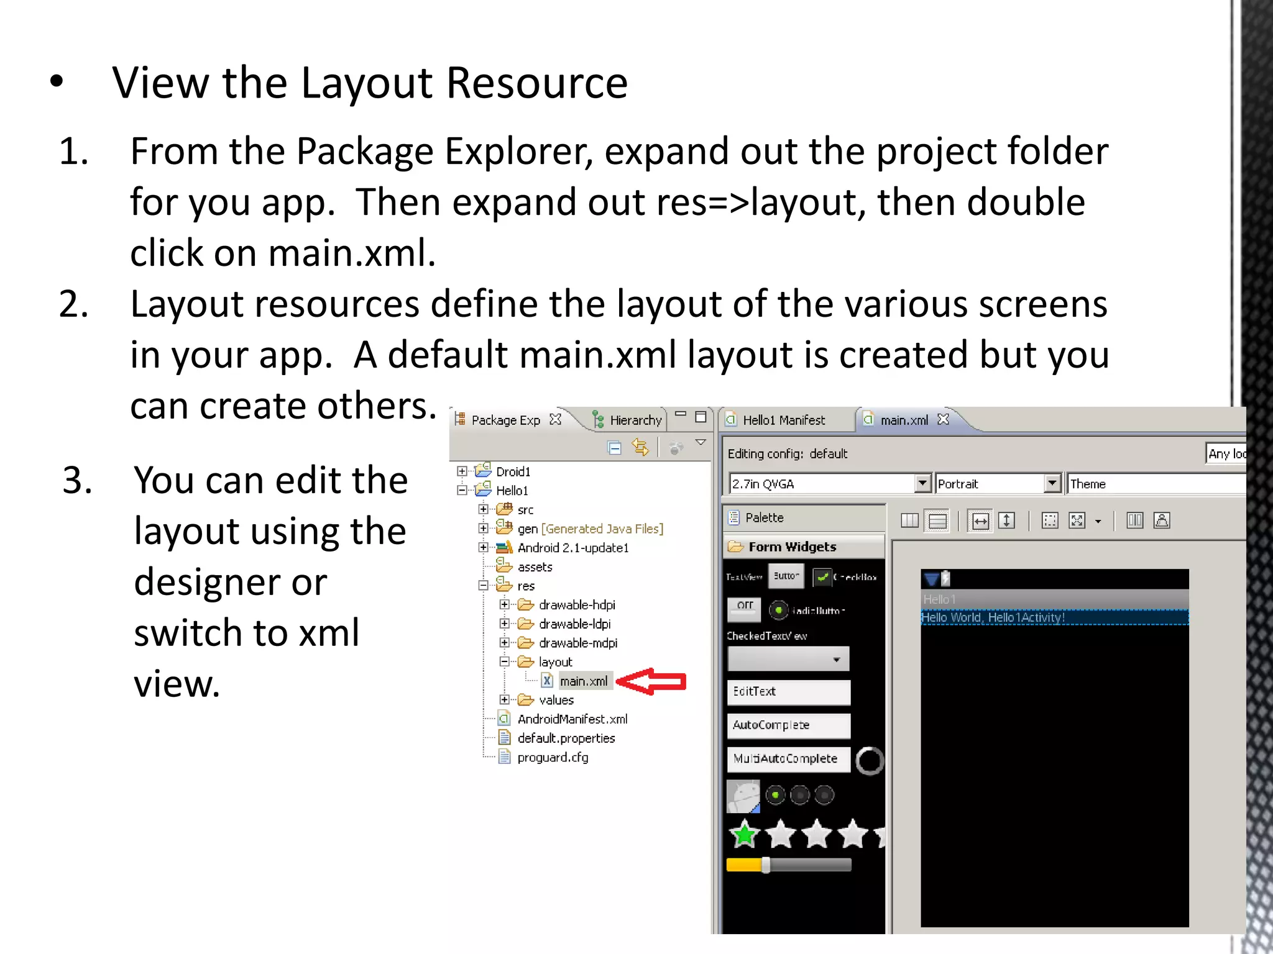Select the vertical columns layout icon
The height and width of the screenshot is (954, 1273).
[x=909, y=521]
